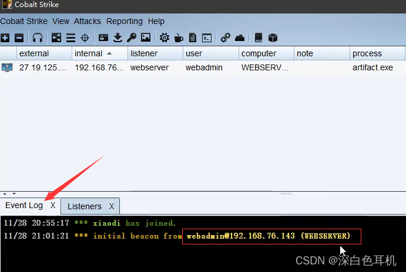Click the coffee cup Java applet icon
This screenshot has height=272, width=406.
[179, 38]
